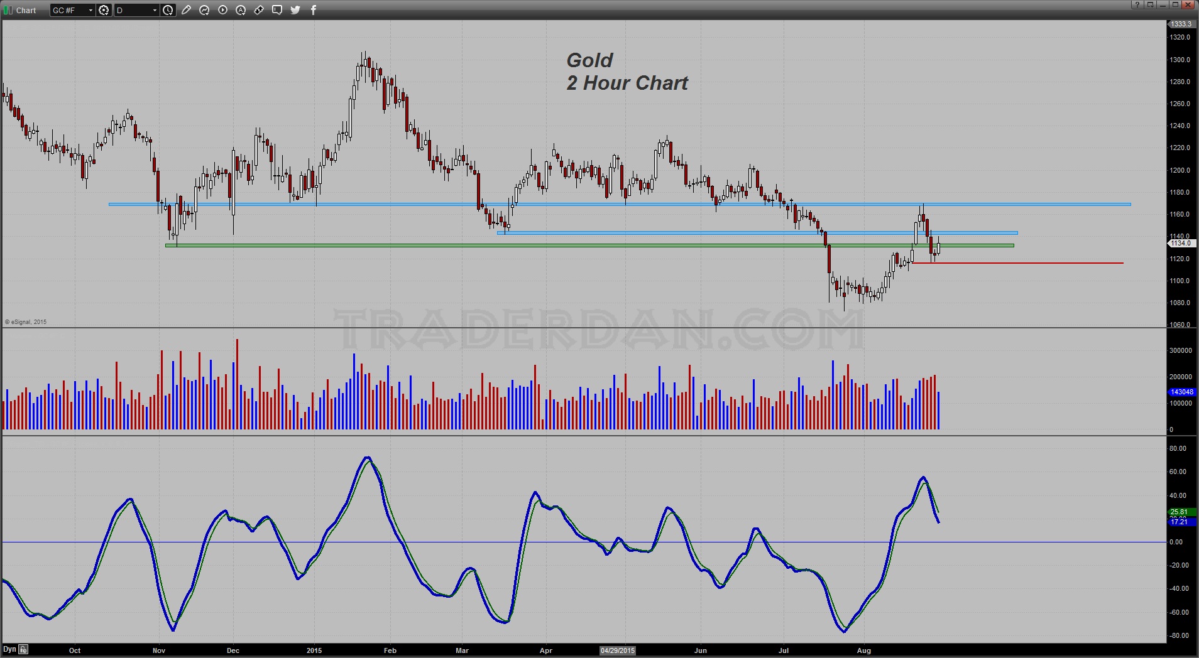1199x658 pixels.
Task: Click the 1134.0 current price tag
Action: coord(1180,243)
